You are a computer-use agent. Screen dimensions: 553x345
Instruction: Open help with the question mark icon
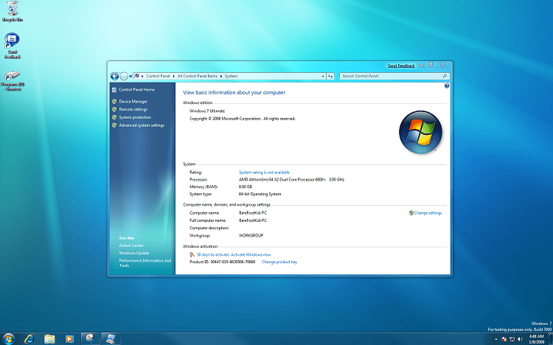point(447,86)
